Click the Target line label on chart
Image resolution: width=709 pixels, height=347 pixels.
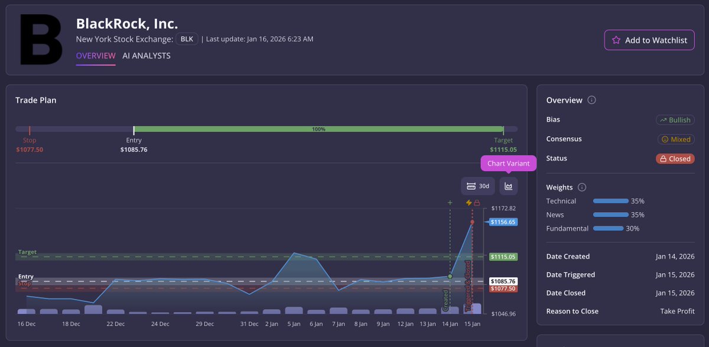27,252
